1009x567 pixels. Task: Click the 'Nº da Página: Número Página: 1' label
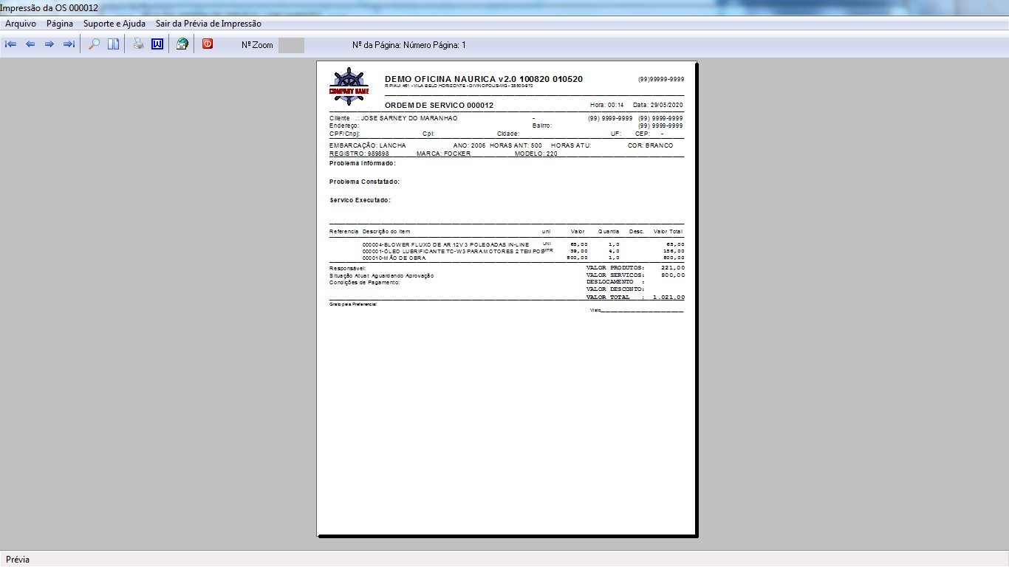(409, 45)
